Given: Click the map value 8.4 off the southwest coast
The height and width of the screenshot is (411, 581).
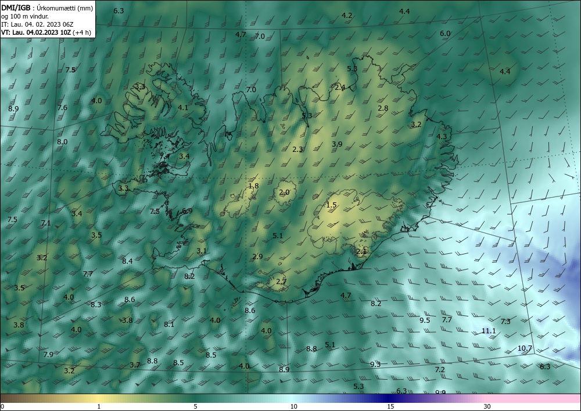Looking at the screenshot, I should (x=127, y=261).
